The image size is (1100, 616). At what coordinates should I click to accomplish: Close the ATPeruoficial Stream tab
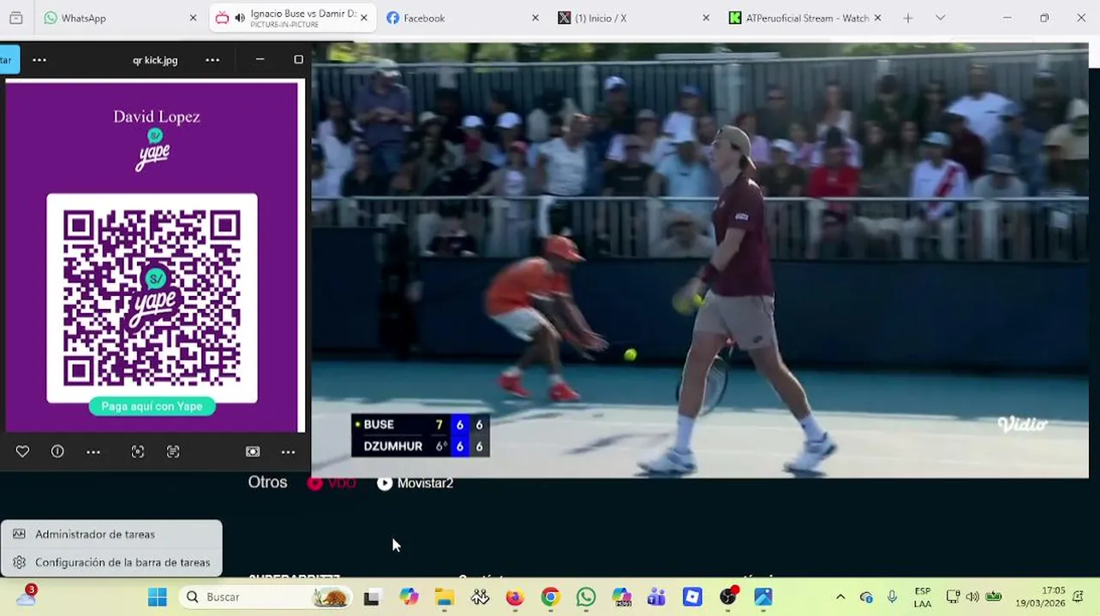[x=877, y=18]
